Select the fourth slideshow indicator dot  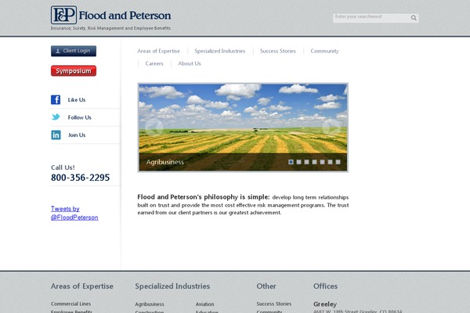pyautogui.click(x=314, y=162)
